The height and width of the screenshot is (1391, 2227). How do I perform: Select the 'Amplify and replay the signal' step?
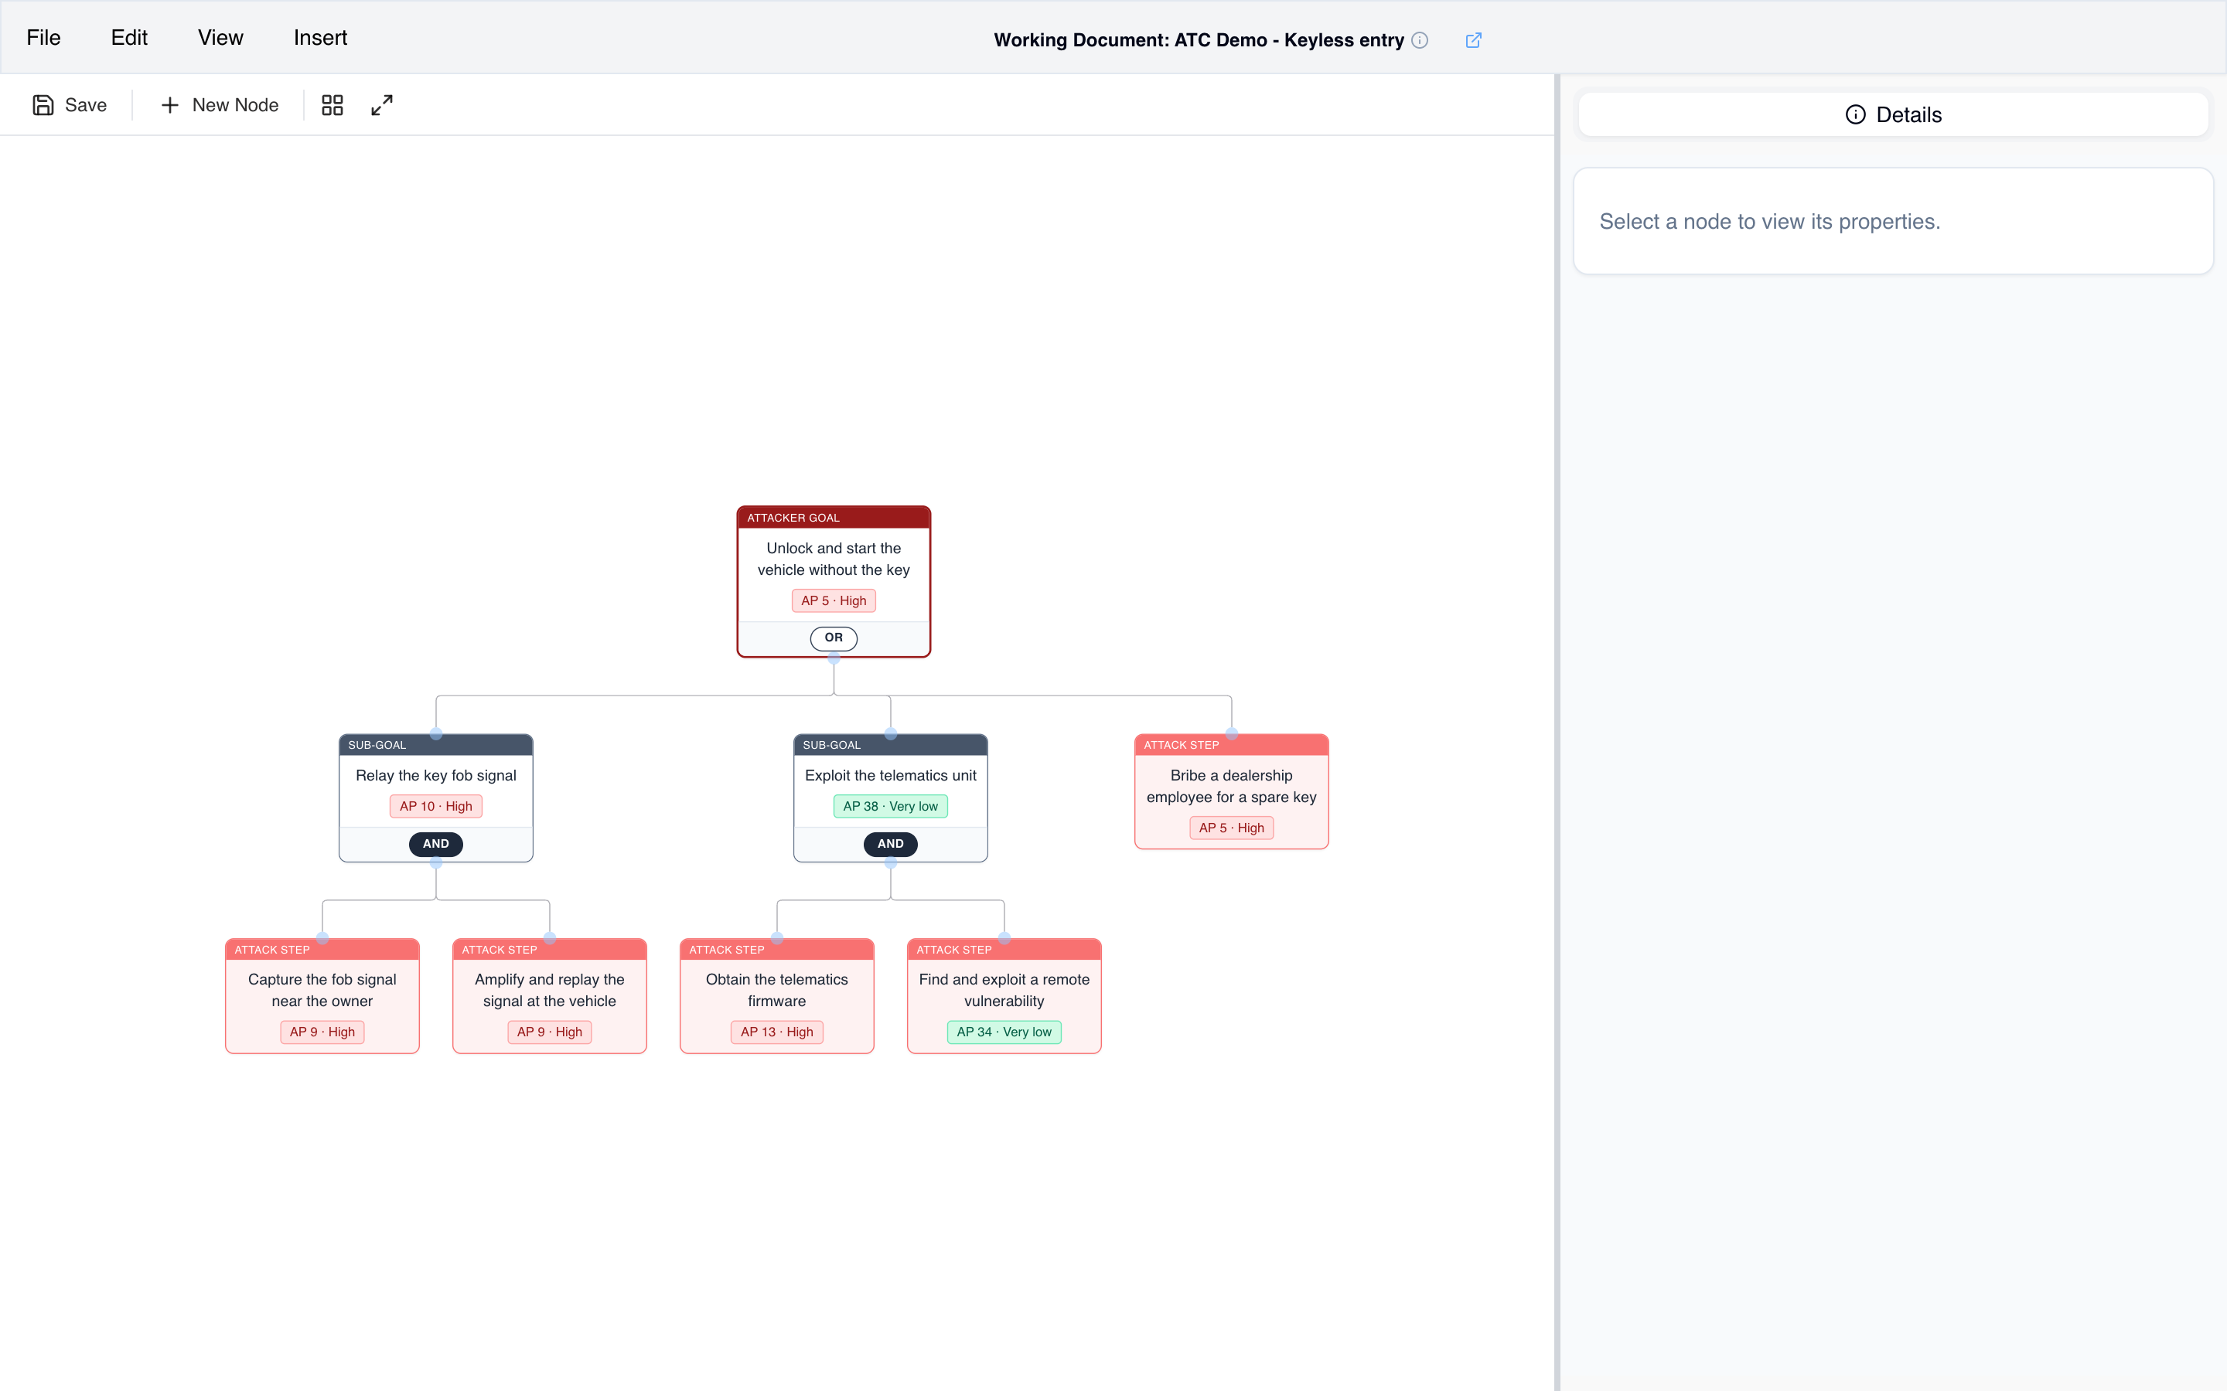(x=549, y=995)
